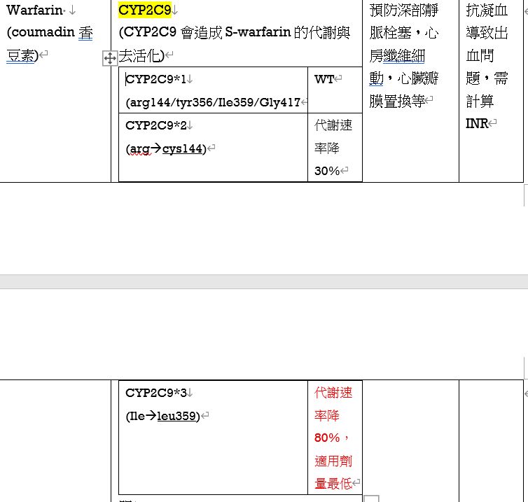Click the 30% metabolism rate cell
The height and width of the screenshot is (502, 528).
pyautogui.click(x=327, y=171)
